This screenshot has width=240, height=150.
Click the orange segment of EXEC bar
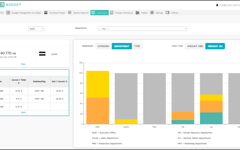pos(98,111)
